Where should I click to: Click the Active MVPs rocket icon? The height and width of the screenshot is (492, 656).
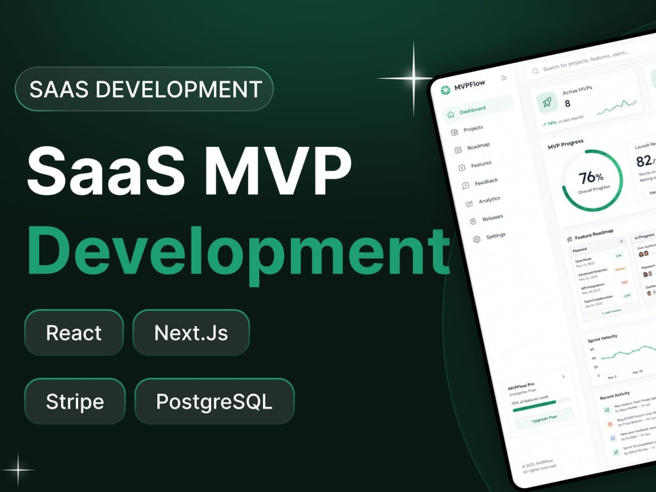pyautogui.click(x=547, y=102)
